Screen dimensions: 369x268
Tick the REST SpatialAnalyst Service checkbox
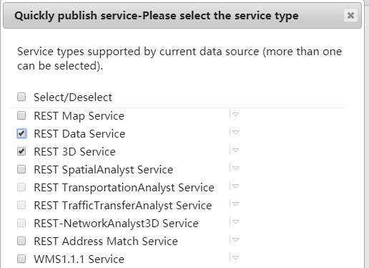(x=21, y=169)
